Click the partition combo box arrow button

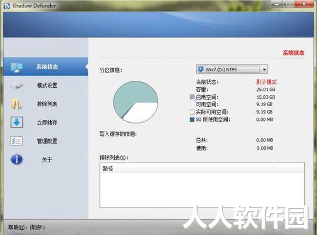pyautogui.click(x=264, y=70)
